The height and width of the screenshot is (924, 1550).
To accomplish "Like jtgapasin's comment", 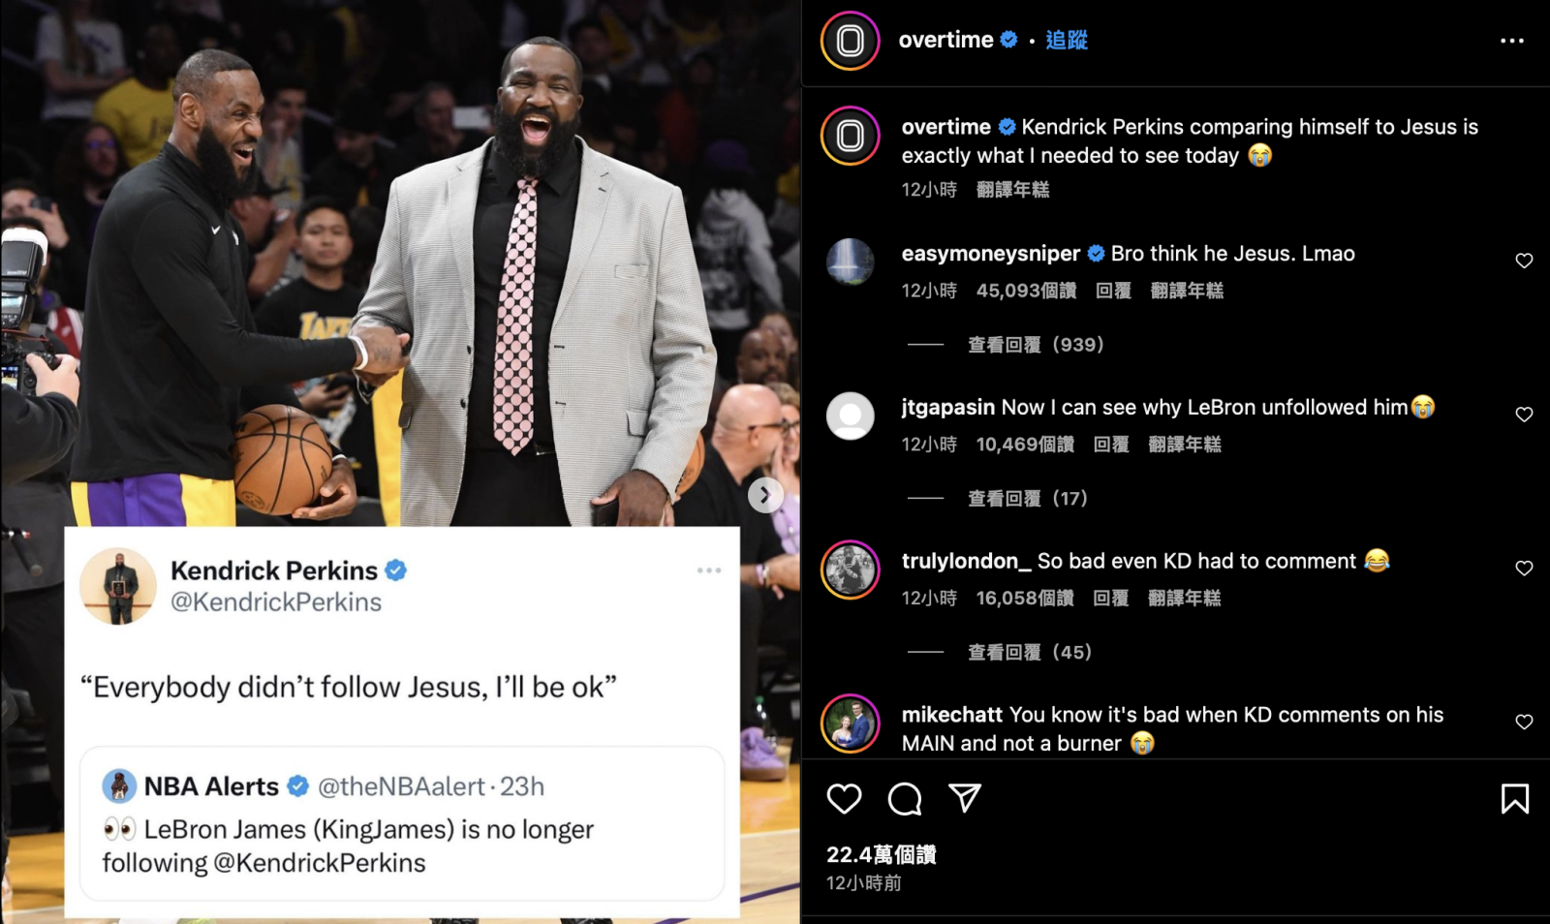I will (1524, 415).
